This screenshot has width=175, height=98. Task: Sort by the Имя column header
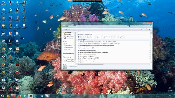(79, 32)
